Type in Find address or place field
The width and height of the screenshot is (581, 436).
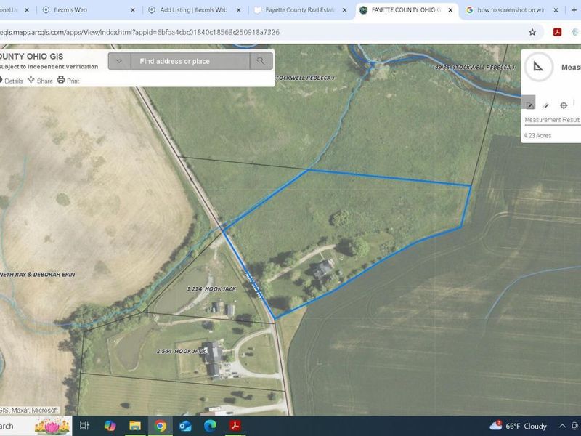pyautogui.click(x=190, y=61)
